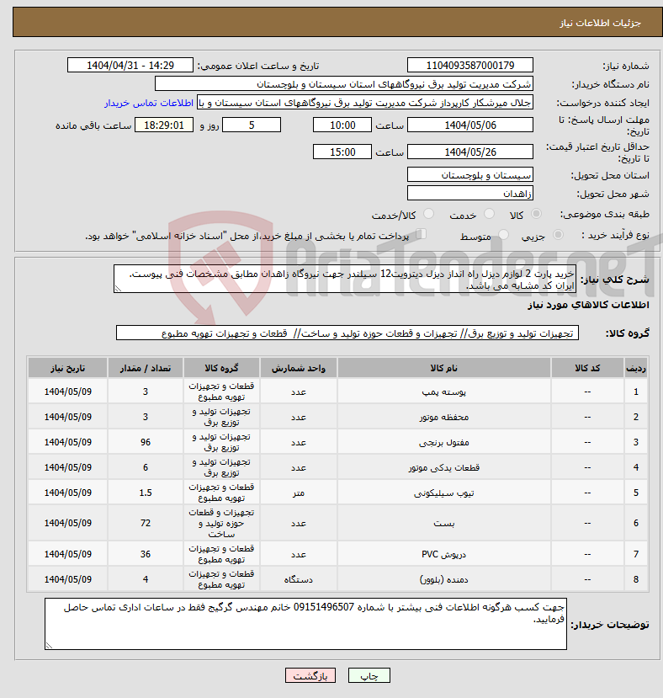663x698 pixels.
Task: Click the need number field 1104093587000179
Action: tap(469, 66)
